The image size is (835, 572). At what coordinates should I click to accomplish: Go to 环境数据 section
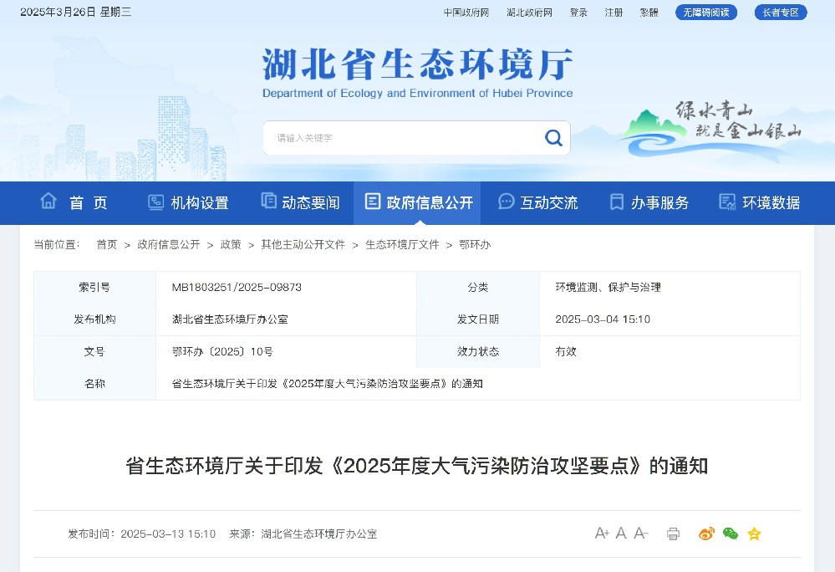759,202
